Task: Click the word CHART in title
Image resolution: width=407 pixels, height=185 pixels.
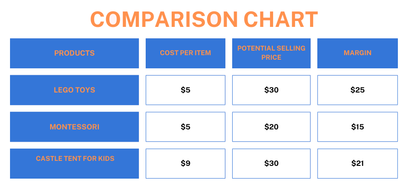Action: [x=281, y=20]
